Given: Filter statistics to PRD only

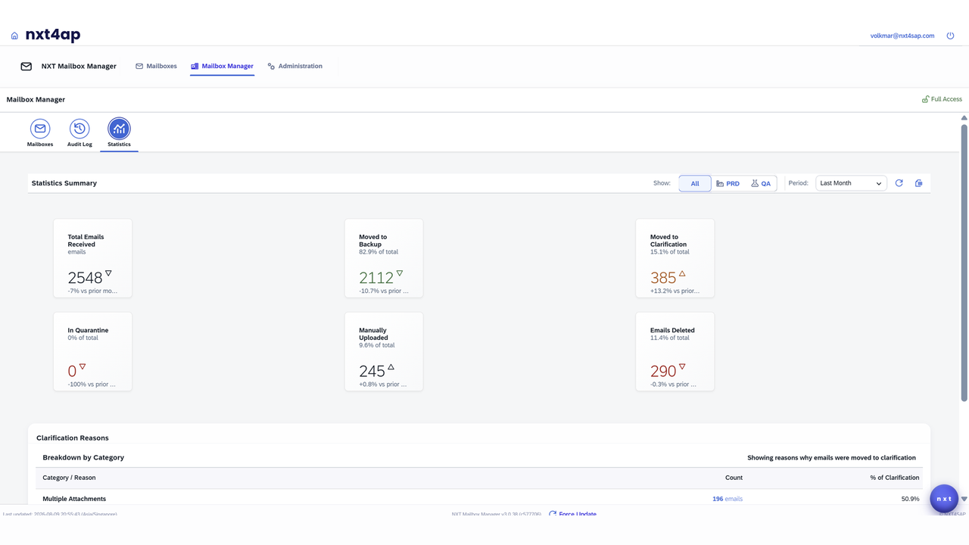Looking at the screenshot, I should [x=728, y=183].
